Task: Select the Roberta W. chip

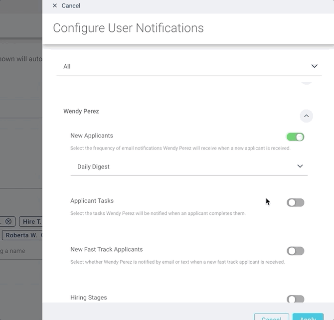Action: (22, 235)
